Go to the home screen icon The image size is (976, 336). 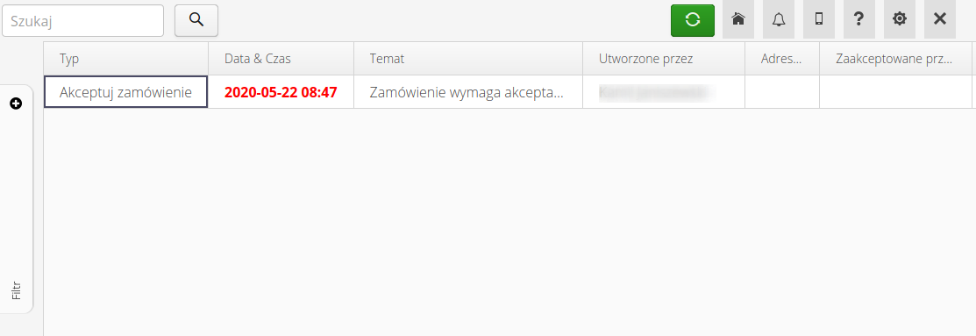(x=738, y=19)
